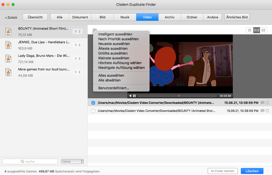Click the suche search field
The height and width of the screenshot is (175, 272).
(x=30, y=161)
